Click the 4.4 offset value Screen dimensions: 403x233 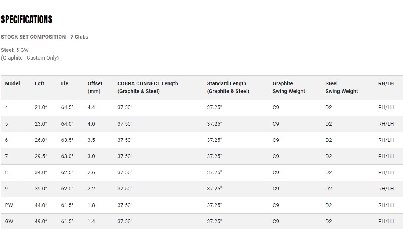[91, 108]
